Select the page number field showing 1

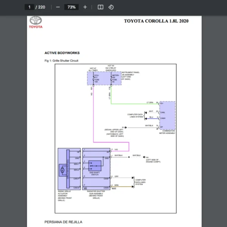click(30, 7)
